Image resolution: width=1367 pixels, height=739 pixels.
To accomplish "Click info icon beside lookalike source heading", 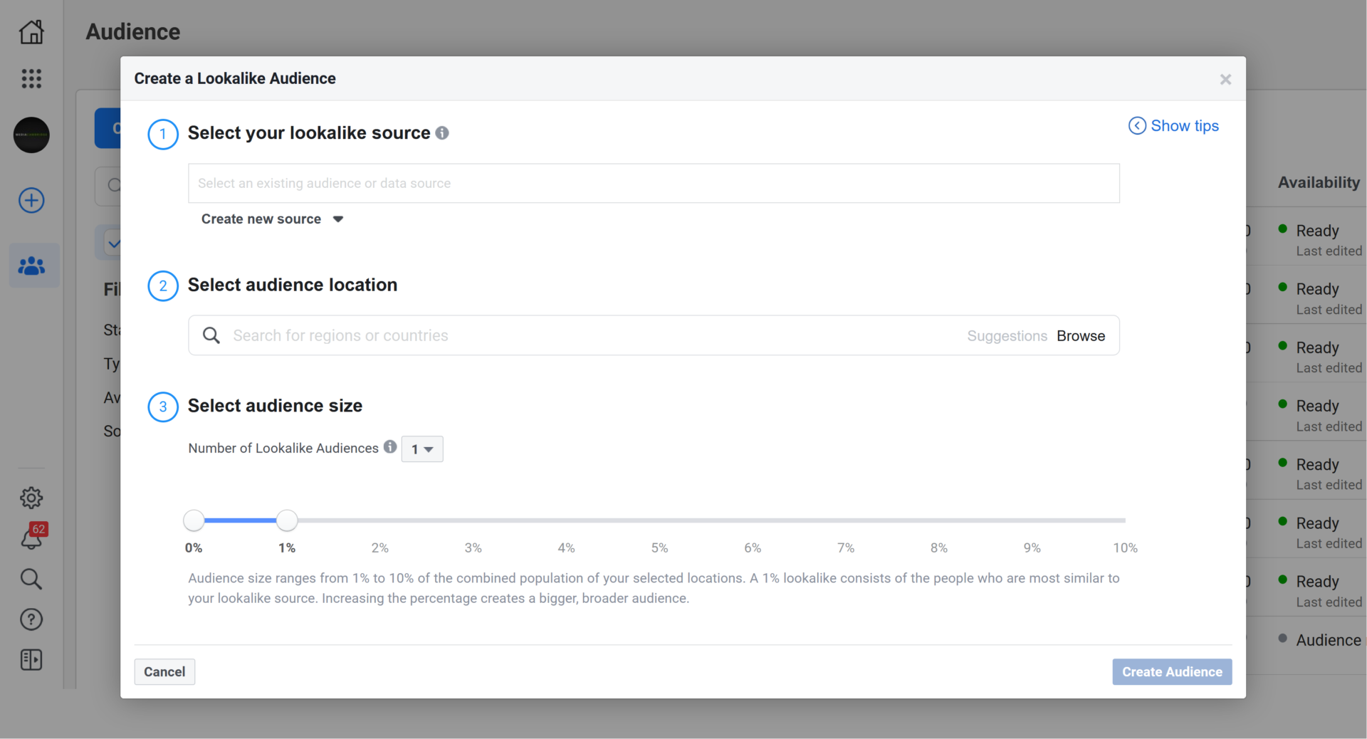I will (x=442, y=133).
